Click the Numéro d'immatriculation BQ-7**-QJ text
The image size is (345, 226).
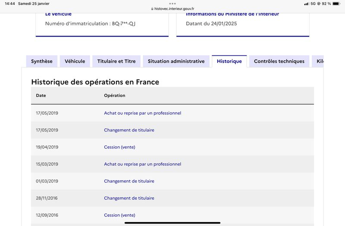pos(90,24)
